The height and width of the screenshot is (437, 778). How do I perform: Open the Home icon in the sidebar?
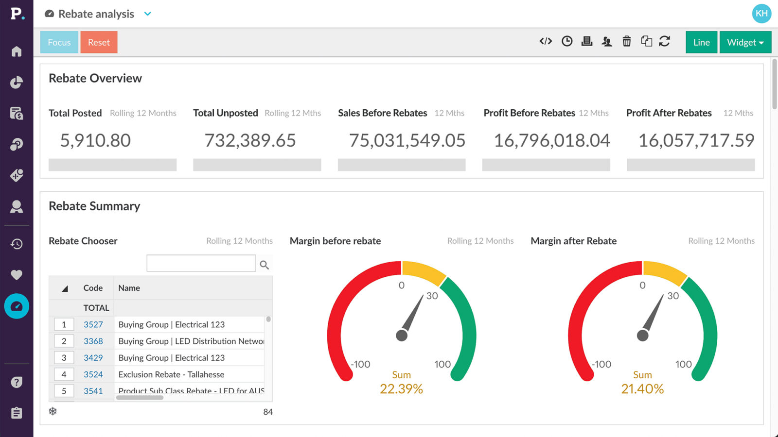point(17,51)
